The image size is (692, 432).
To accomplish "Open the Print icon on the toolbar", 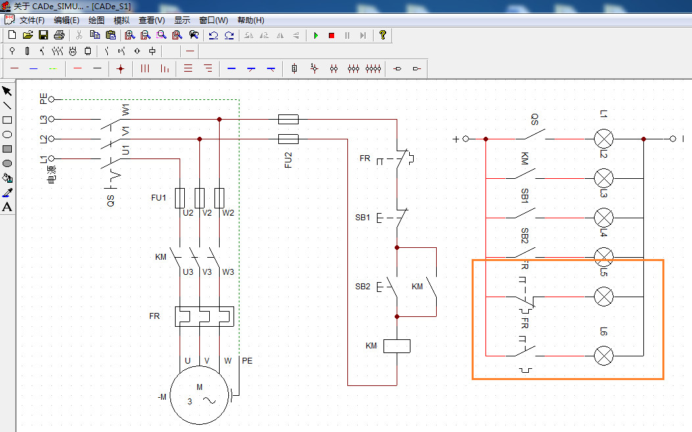I will [59, 35].
